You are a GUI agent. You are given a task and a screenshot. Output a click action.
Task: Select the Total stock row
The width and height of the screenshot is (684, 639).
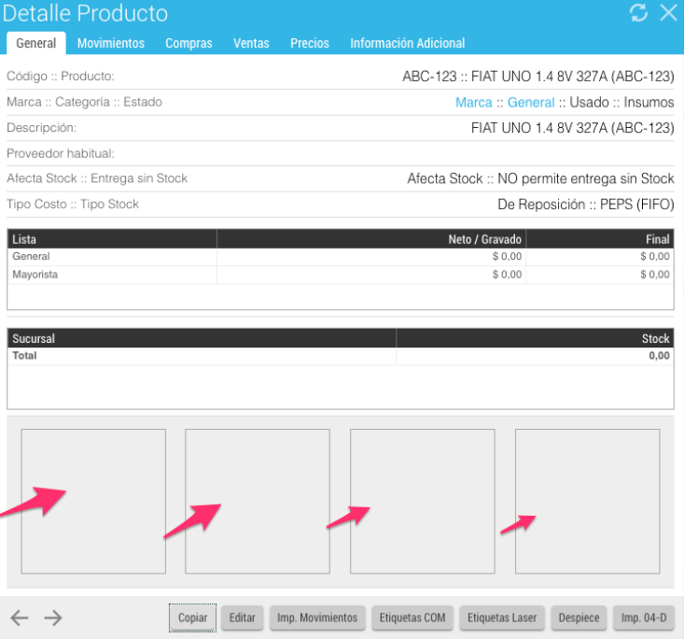coord(341,356)
